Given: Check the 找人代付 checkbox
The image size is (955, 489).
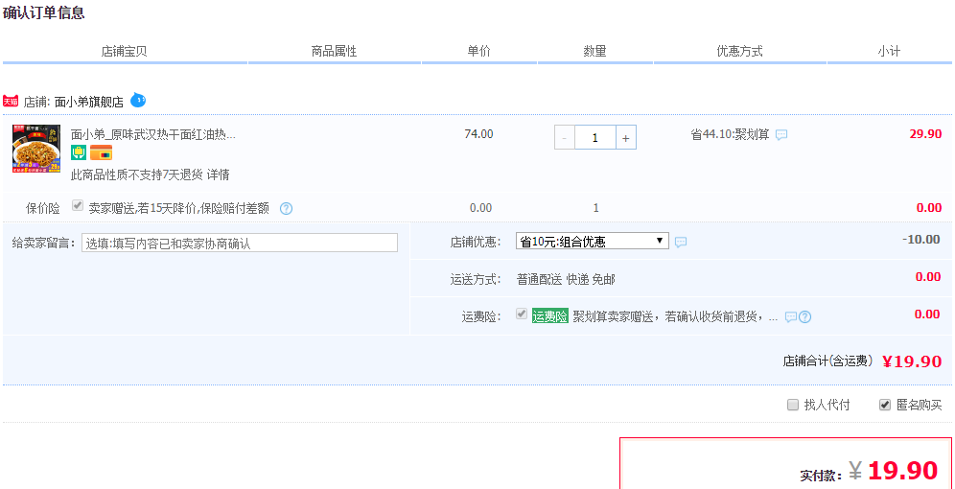Looking at the screenshot, I should 793,405.
